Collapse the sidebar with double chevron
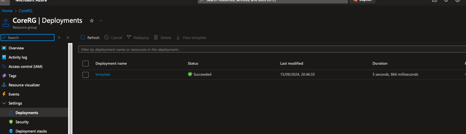This screenshot has width=466, height=134. coord(68,38)
